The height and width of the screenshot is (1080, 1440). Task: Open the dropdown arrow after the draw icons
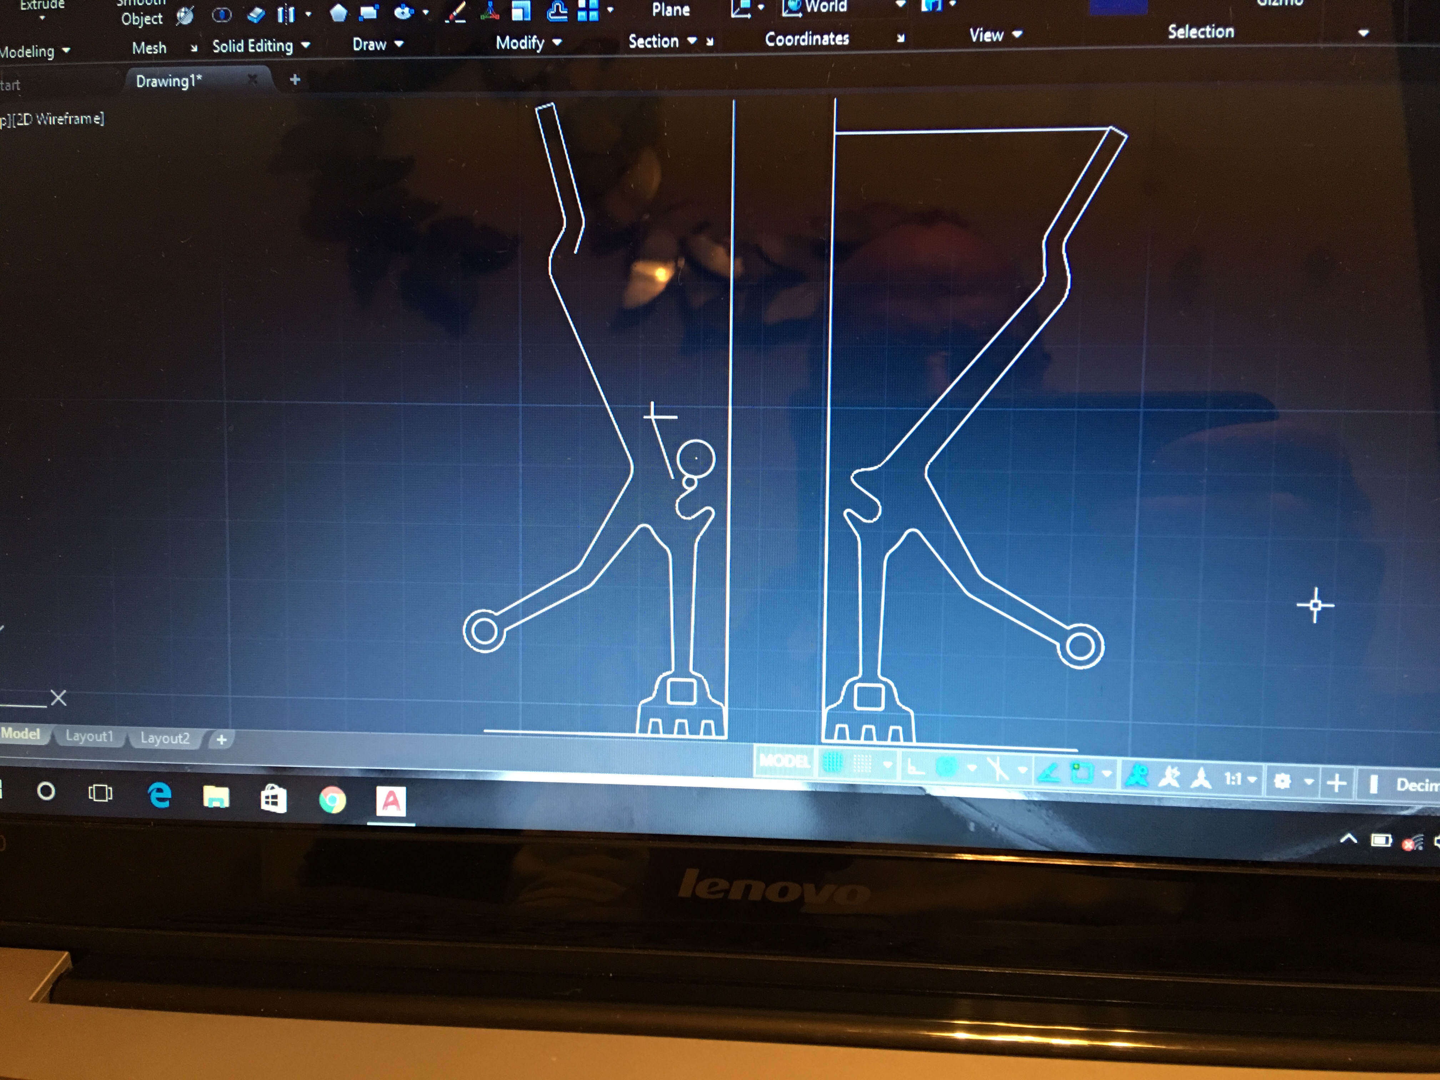(x=426, y=12)
